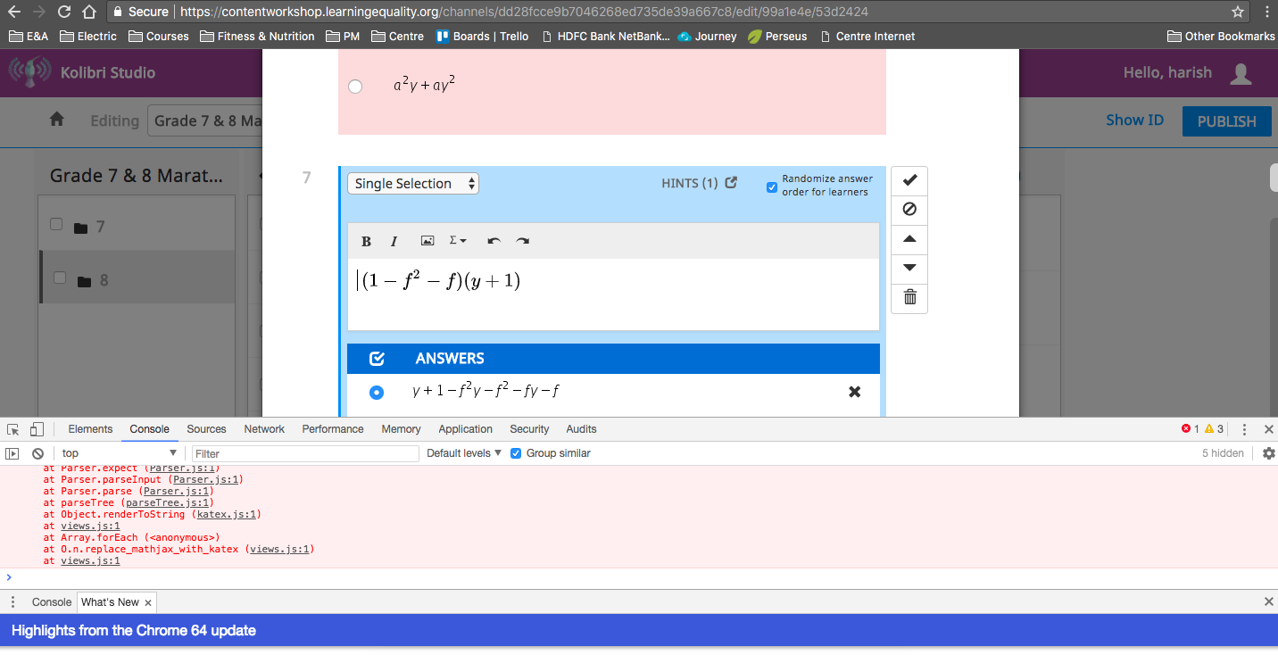Click the error count indicator in DevTools
The image size is (1278, 655).
[1191, 429]
